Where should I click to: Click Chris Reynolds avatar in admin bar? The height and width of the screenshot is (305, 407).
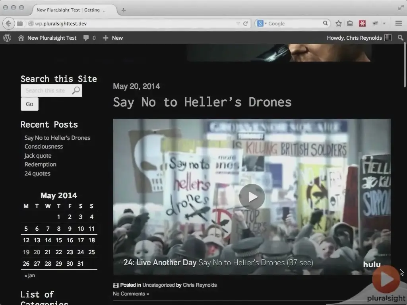coord(388,38)
